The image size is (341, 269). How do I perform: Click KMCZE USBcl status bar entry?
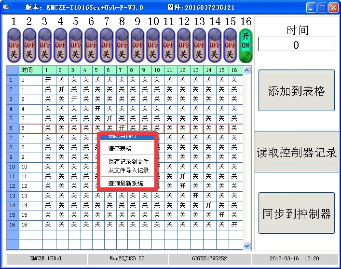(46, 259)
